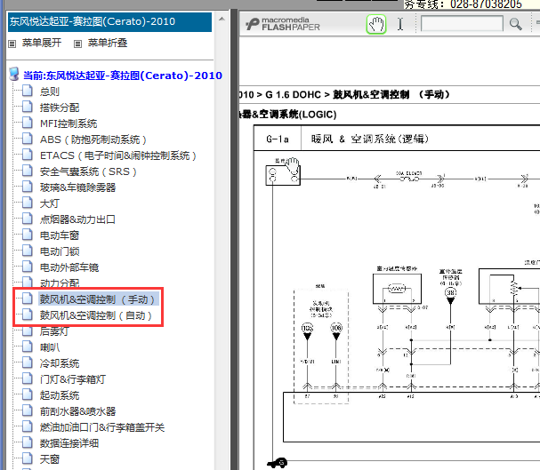This screenshot has width=540, height=470.
Task: Open the MFI控制系统 page
Action: pos(69,123)
